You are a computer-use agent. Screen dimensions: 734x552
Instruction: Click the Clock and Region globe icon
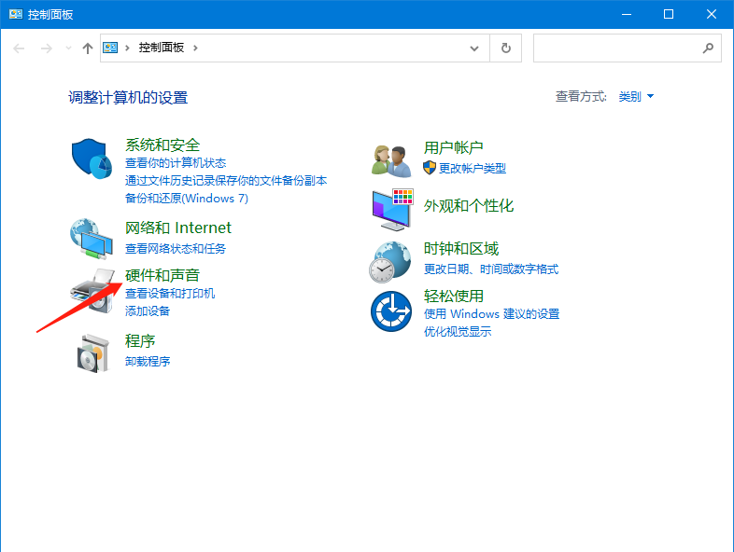390,261
